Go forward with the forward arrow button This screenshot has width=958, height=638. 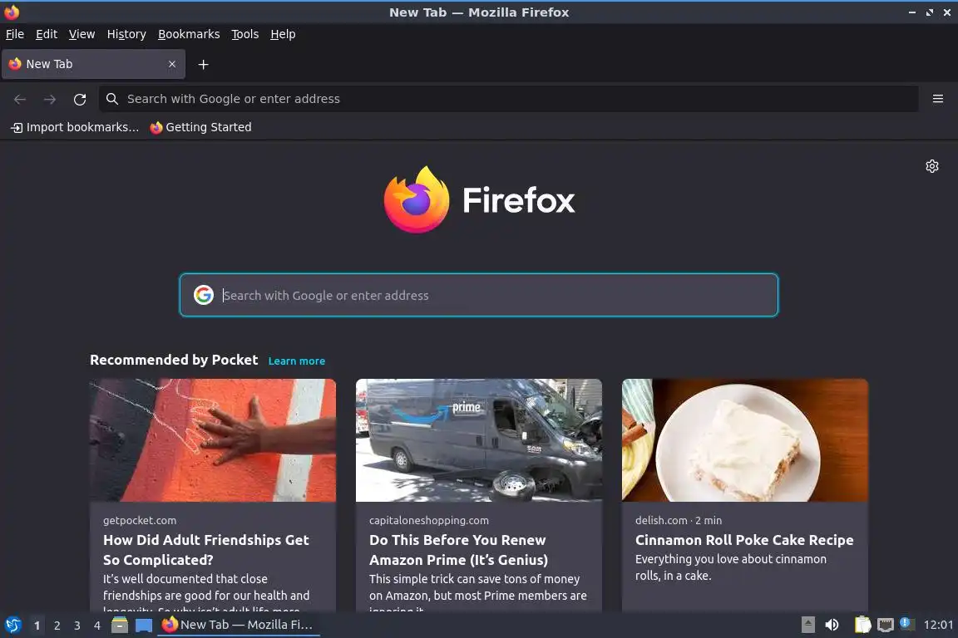click(x=50, y=99)
